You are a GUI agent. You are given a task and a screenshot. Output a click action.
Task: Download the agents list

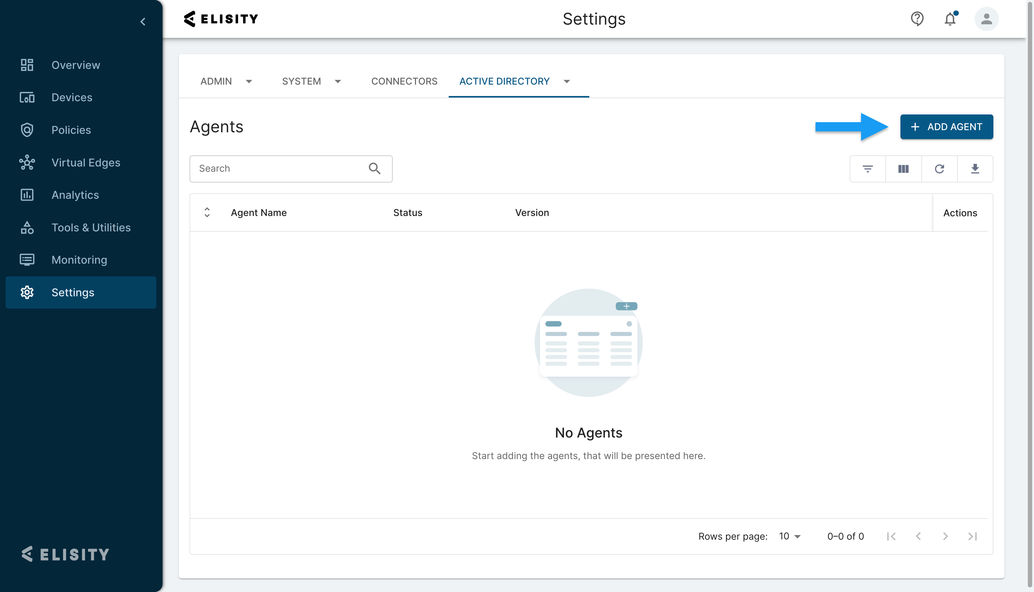[975, 169]
